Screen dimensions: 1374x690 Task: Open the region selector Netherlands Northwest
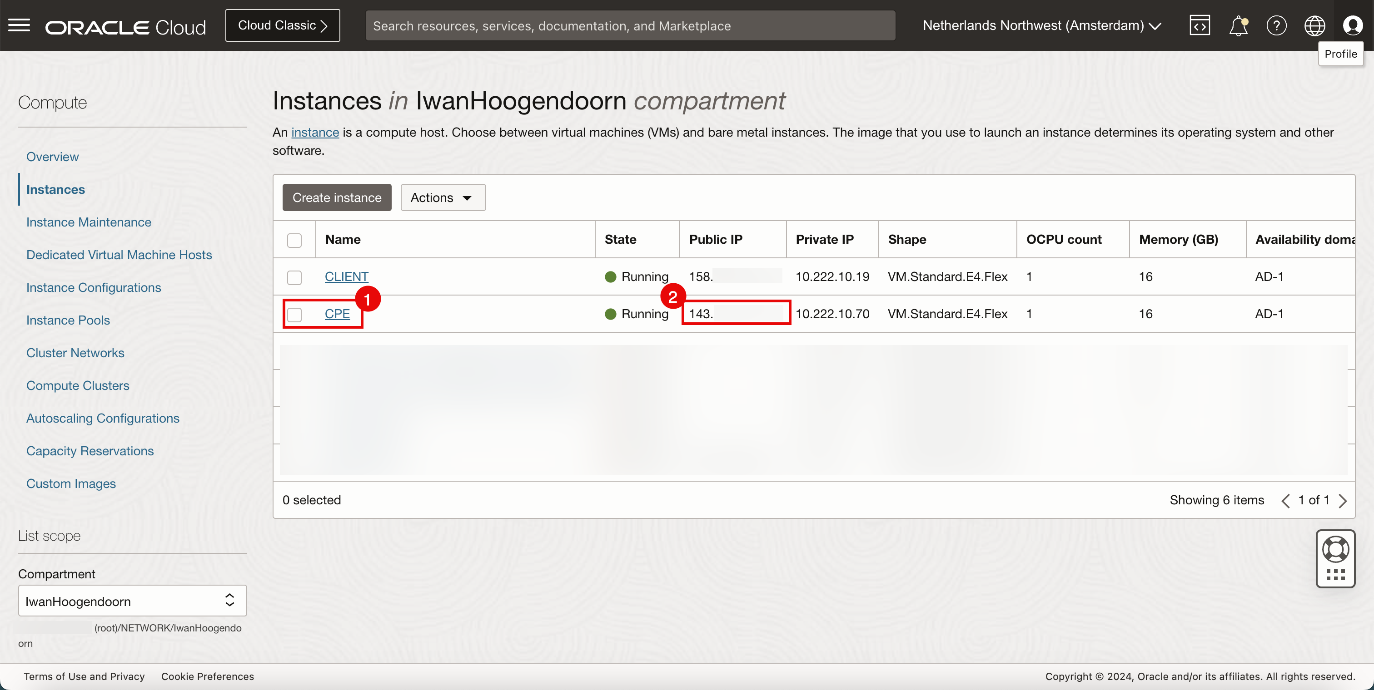(x=1041, y=25)
